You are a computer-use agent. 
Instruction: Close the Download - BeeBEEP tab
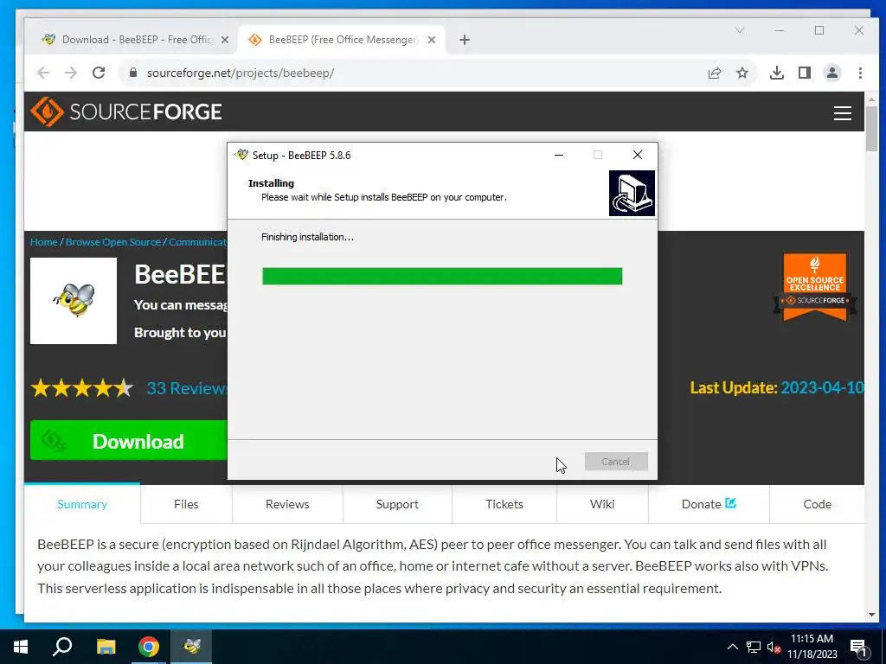coord(225,40)
